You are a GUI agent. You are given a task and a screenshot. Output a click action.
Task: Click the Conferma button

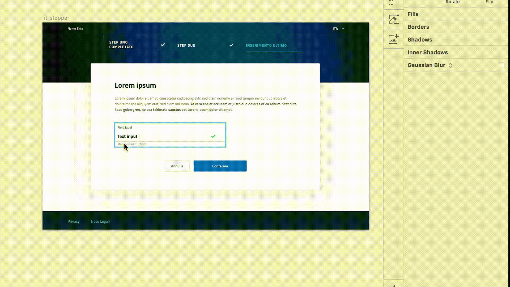[220, 166]
